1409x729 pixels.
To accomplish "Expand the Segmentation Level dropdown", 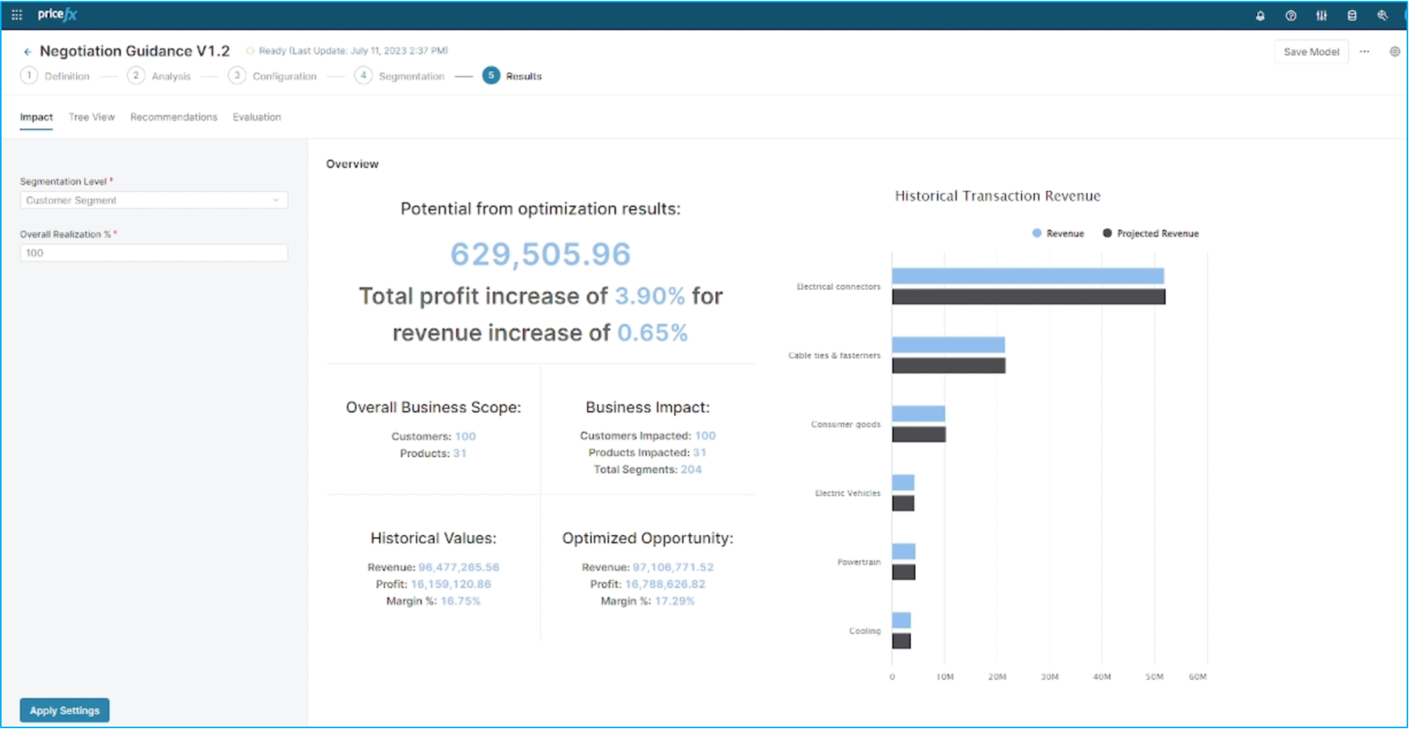I will pos(154,200).
